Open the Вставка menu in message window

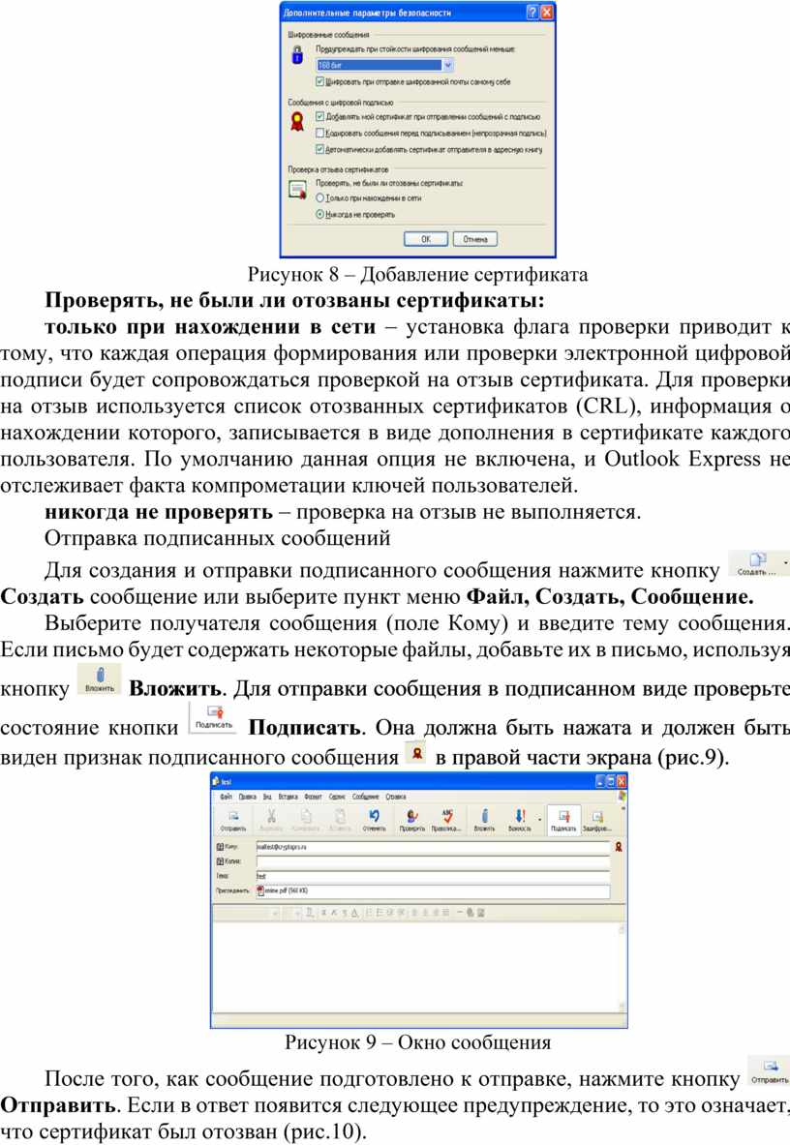pyautogui.click(x=289, y=797)
